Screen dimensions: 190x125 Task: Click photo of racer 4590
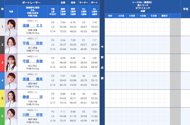11,80
